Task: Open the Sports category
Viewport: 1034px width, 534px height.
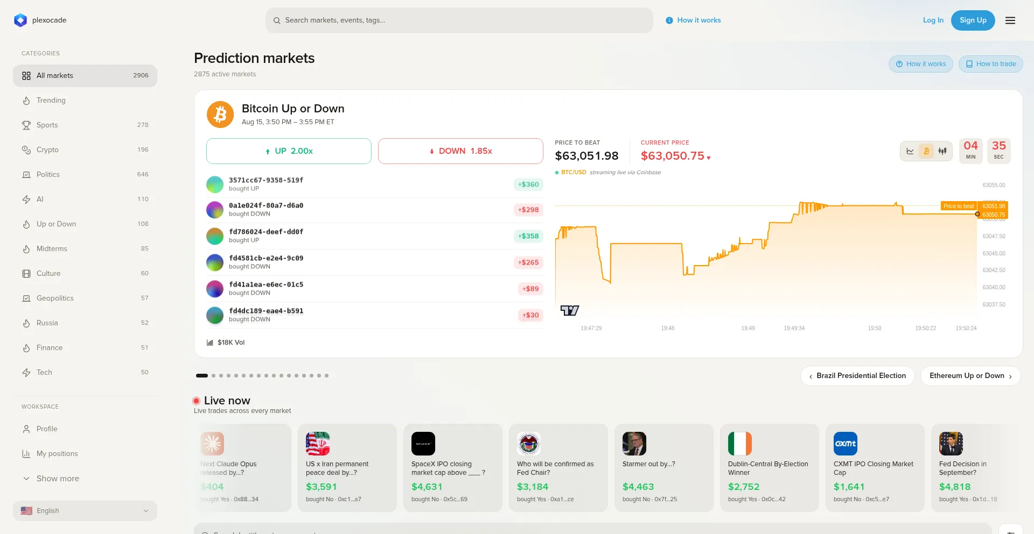Action: (x=85, y=125)
